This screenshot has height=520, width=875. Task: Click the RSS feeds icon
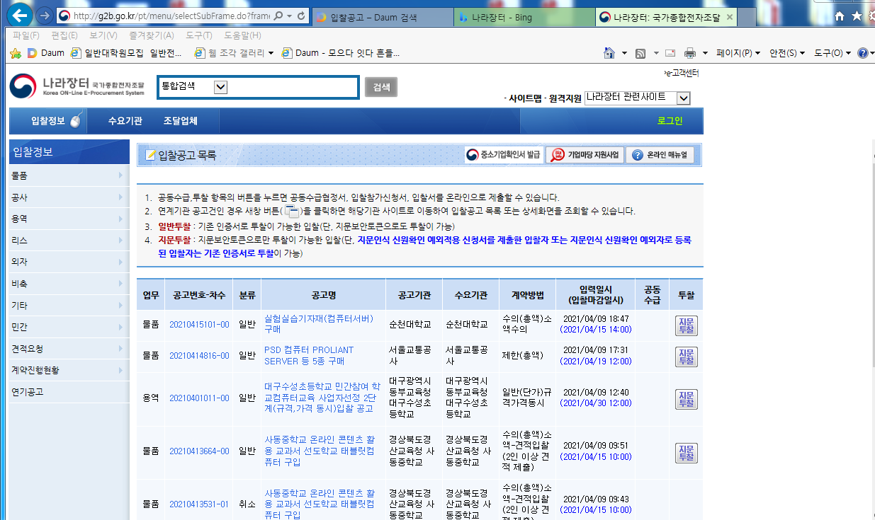pyautogui.click(x=640, y=53)
